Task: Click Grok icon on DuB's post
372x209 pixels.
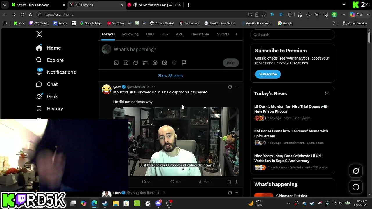Action: [230, 193]
